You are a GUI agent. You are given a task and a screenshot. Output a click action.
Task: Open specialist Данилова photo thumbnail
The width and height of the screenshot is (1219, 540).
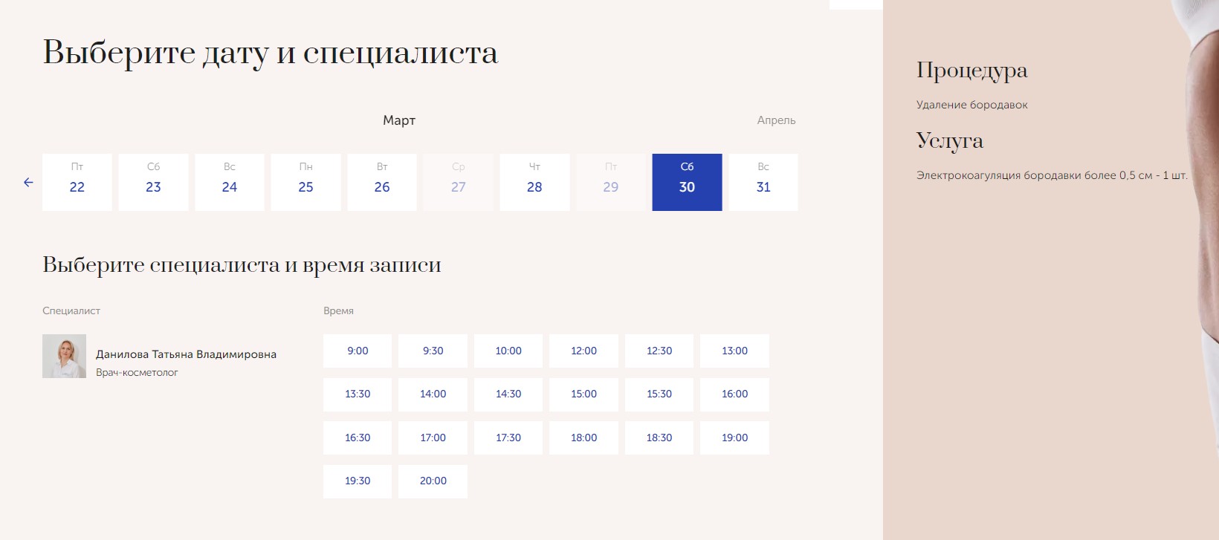coord(64,356)
